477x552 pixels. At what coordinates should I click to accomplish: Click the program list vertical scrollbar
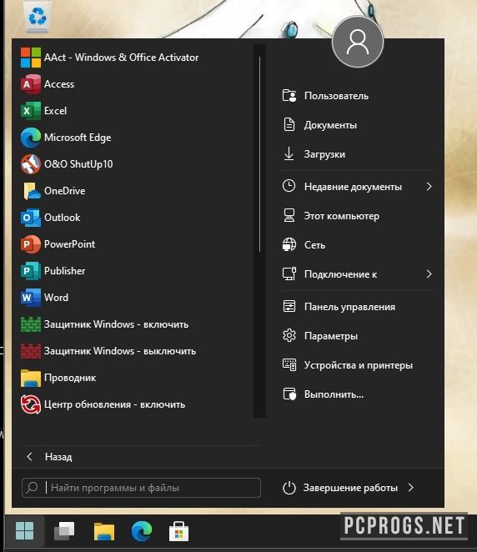[x=260, y=154]
